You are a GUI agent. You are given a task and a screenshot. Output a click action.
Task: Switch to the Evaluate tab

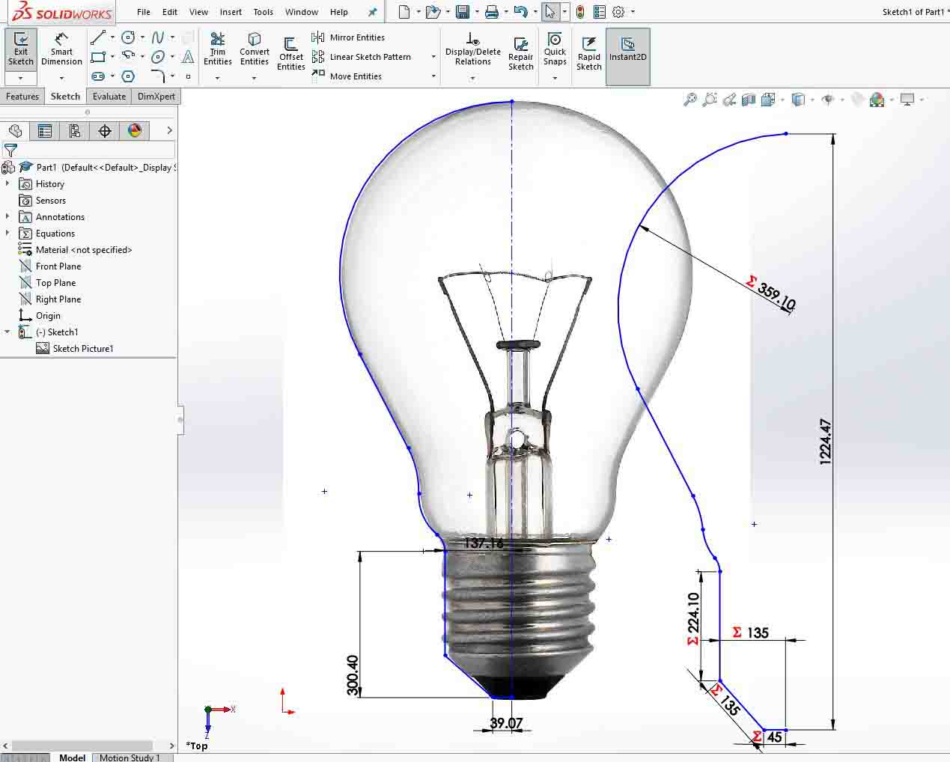109,97
